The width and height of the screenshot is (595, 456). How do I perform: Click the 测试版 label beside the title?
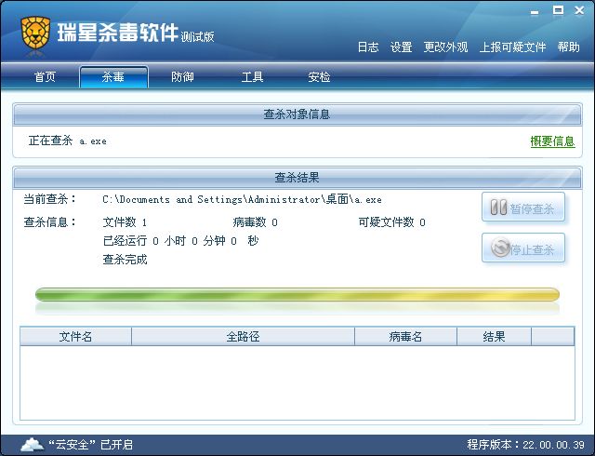[197, 37]
